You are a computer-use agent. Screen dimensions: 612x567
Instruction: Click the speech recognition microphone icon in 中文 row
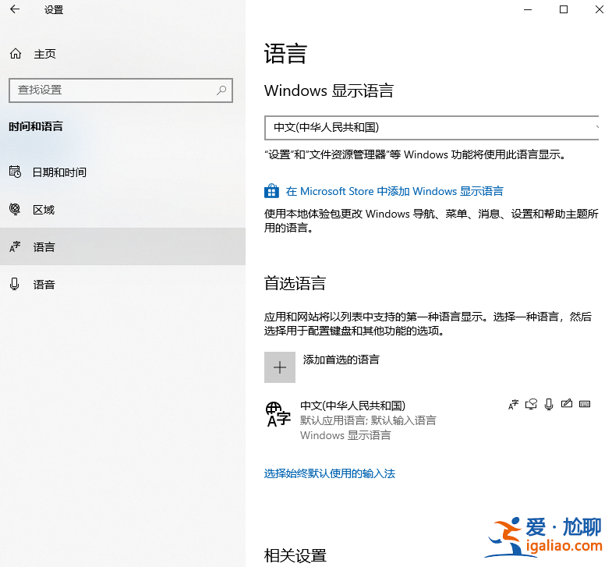click(549, 405)
